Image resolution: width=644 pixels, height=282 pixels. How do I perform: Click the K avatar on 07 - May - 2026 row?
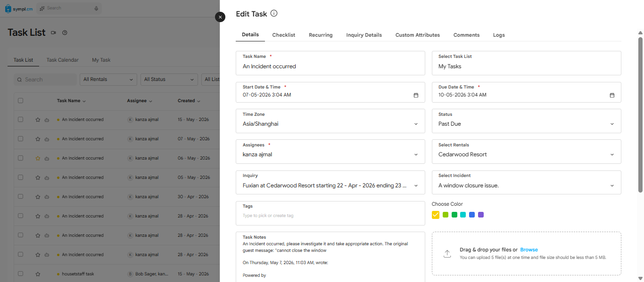pyautogui.click(x=130, y=139)
